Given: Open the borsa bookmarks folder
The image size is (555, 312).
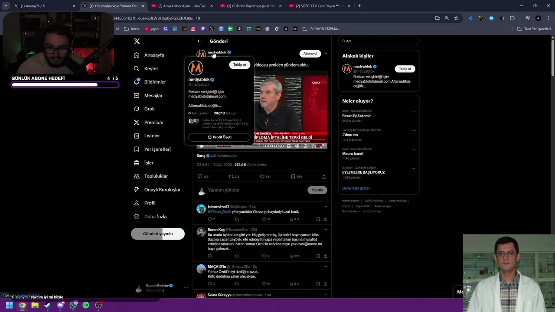Looking at the screenshot, I should (132, 29).
